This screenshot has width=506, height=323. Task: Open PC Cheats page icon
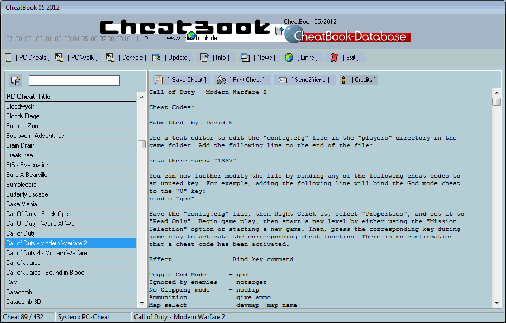(8, 58)
